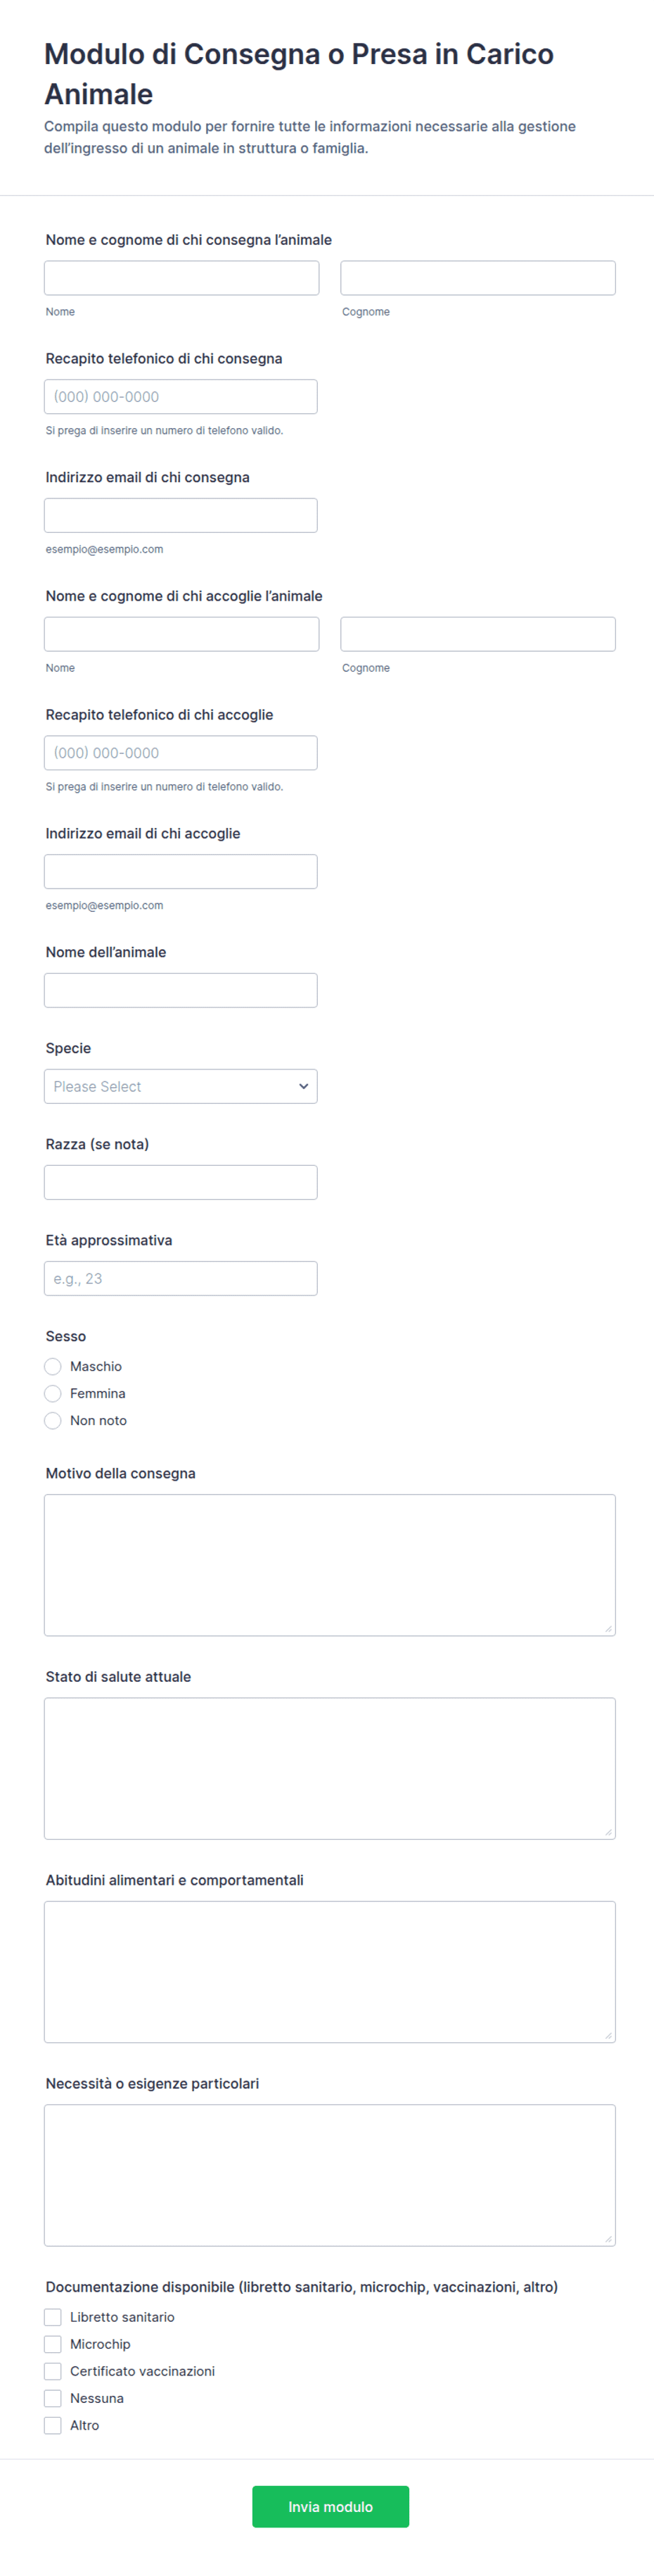This screenshot has height=2562, width=654.
Task: Click the Motivo della consegna text area
Action: click(330, 1564)
